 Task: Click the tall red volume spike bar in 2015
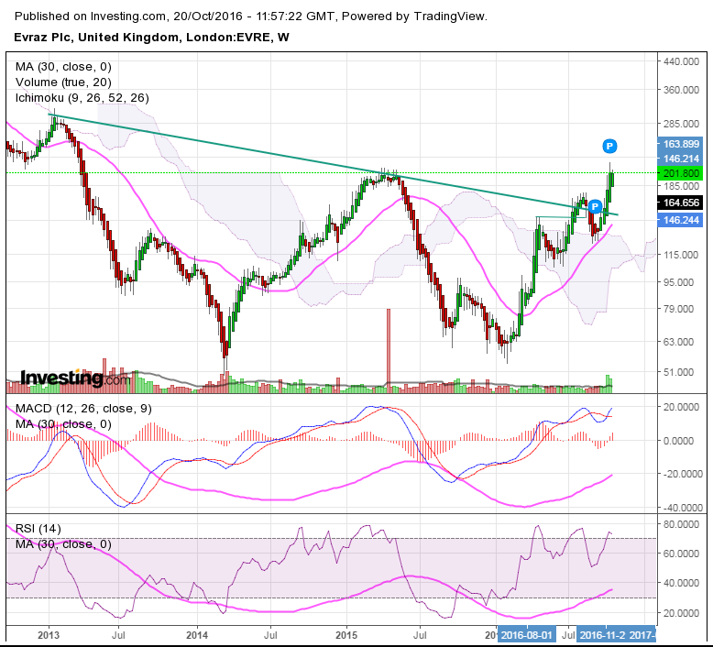[x=389, y=350]
